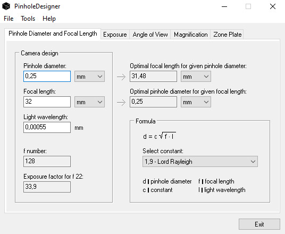Click the 'Exposure factor for f 22:' label
The width and height of the screenshot is (285, 234).
point(53,177)
